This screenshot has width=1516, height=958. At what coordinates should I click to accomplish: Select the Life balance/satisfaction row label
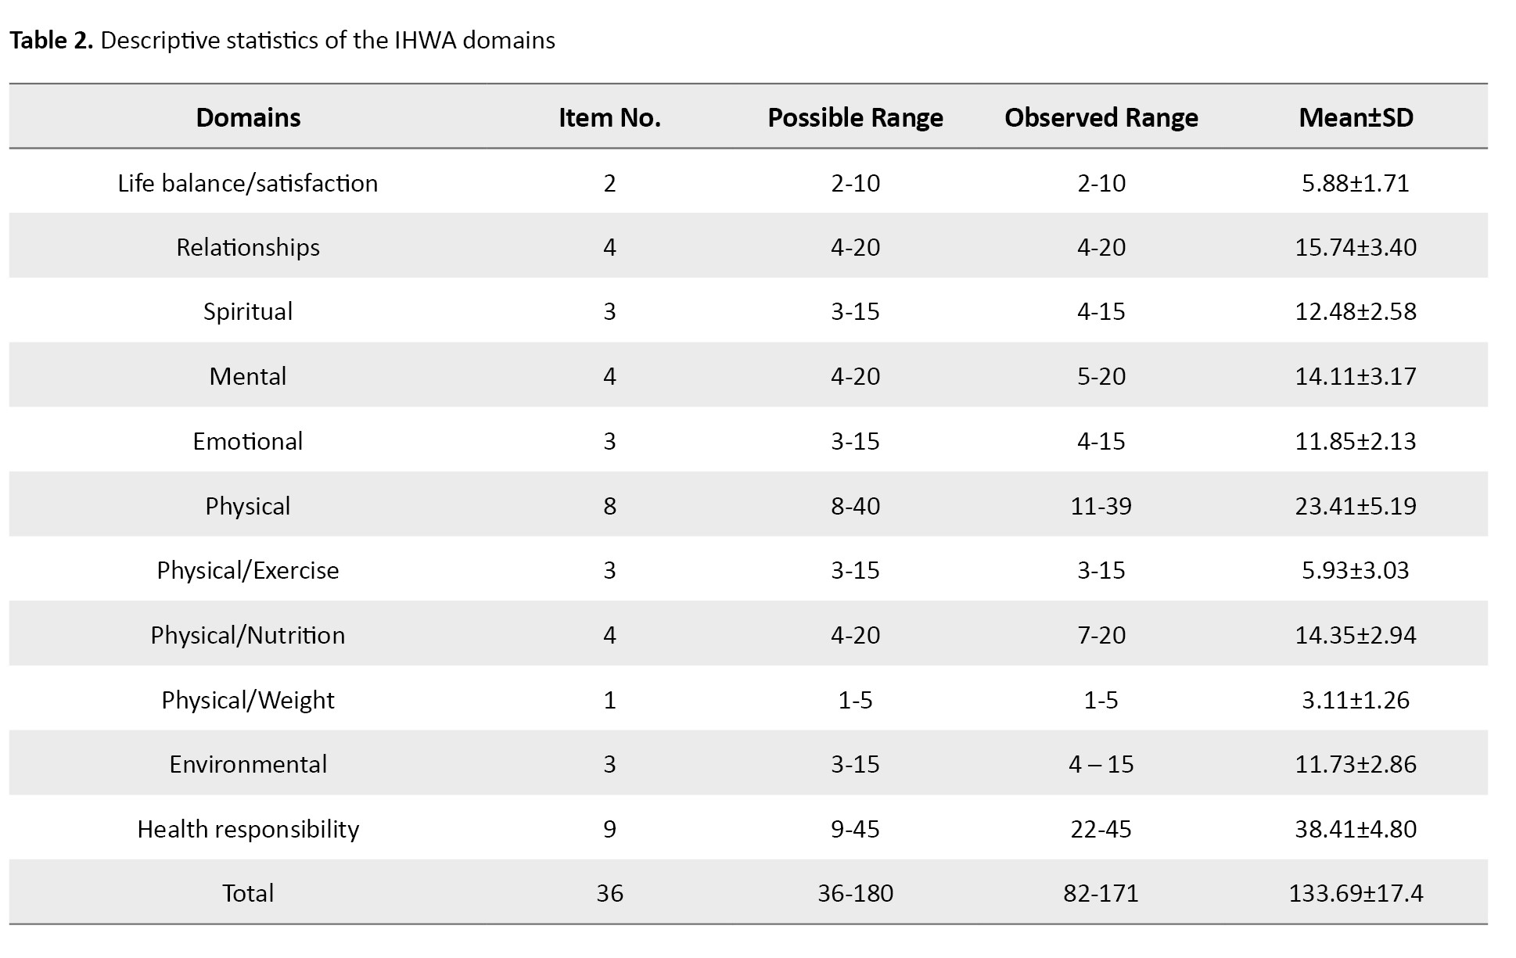[x=248, y=183]
